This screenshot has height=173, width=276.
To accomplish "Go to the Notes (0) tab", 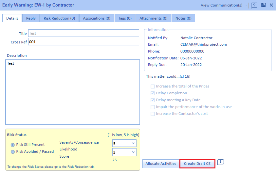I will coord(183,18).
